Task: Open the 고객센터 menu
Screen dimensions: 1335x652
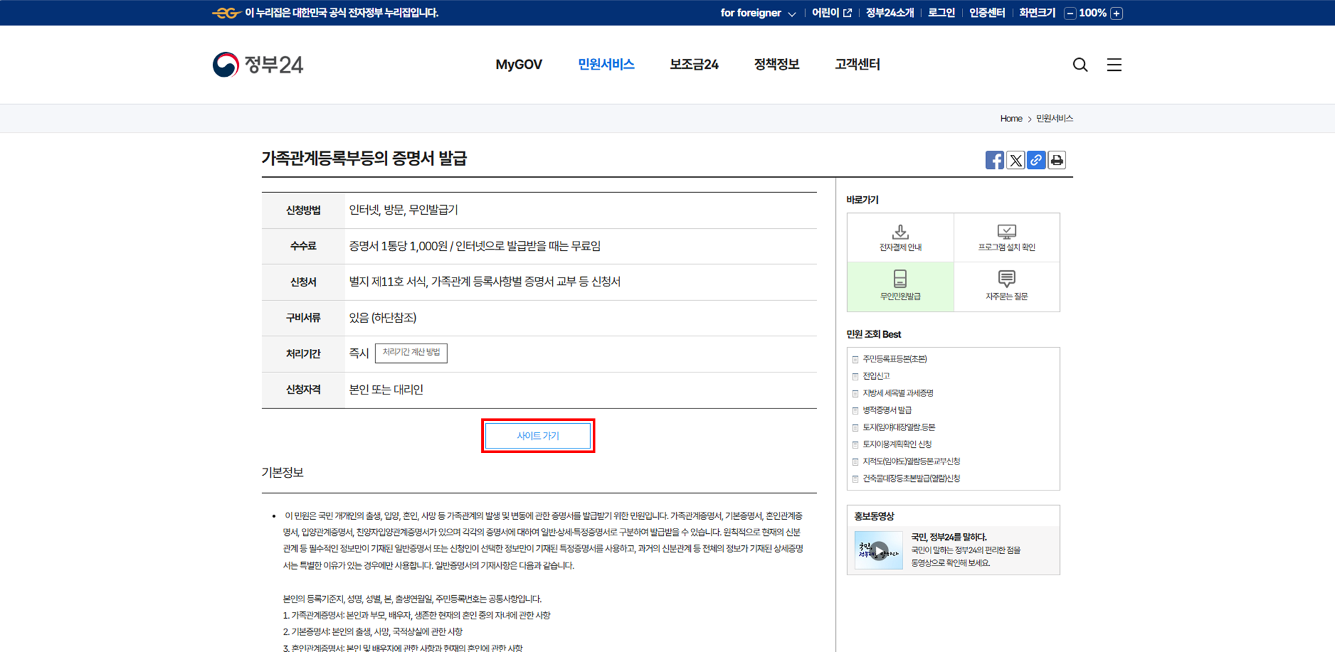Action: [856, 64]
